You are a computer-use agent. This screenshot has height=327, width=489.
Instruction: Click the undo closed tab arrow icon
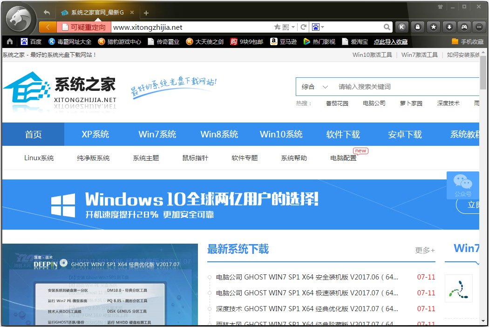tap(47, 13)
